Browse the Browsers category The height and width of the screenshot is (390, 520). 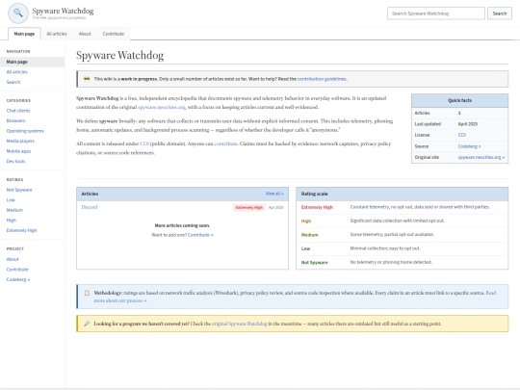coord(15,120)
